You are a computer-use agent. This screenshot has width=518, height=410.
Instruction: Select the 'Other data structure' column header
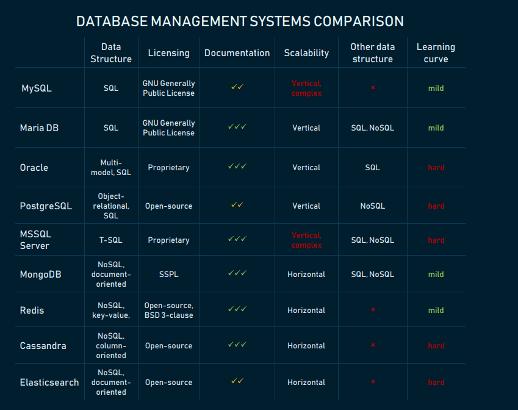tap(373, 53)
